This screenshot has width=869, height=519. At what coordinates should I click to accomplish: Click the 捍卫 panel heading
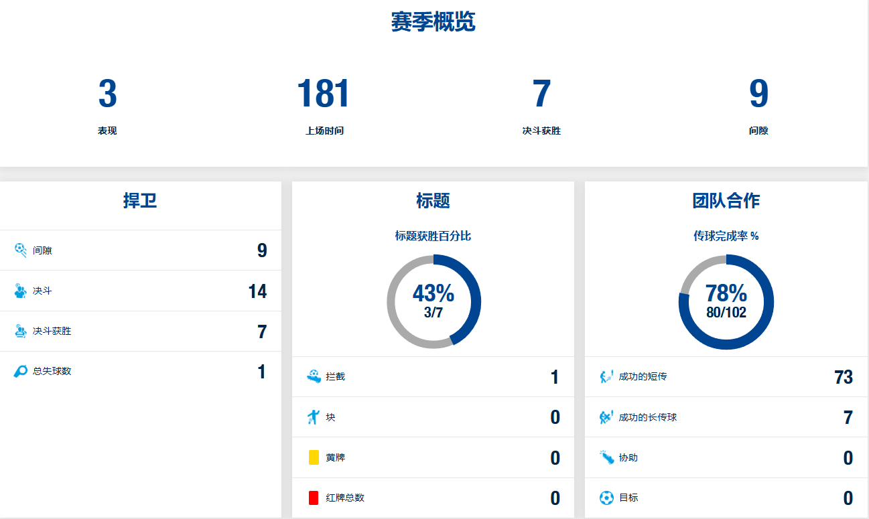(140, 200)
